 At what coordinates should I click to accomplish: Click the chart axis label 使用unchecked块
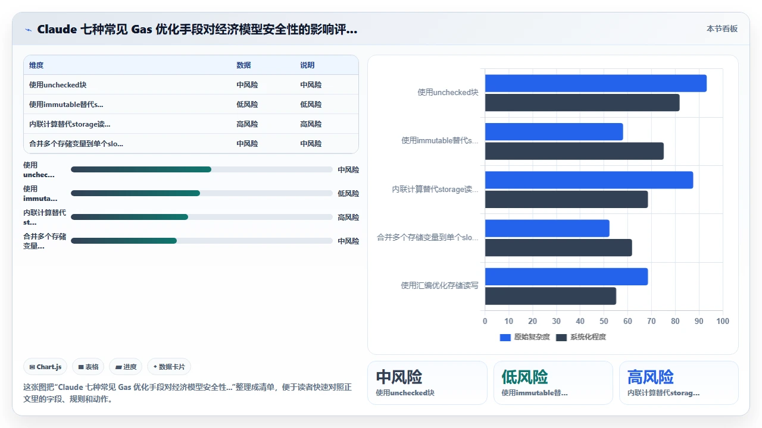448,93
